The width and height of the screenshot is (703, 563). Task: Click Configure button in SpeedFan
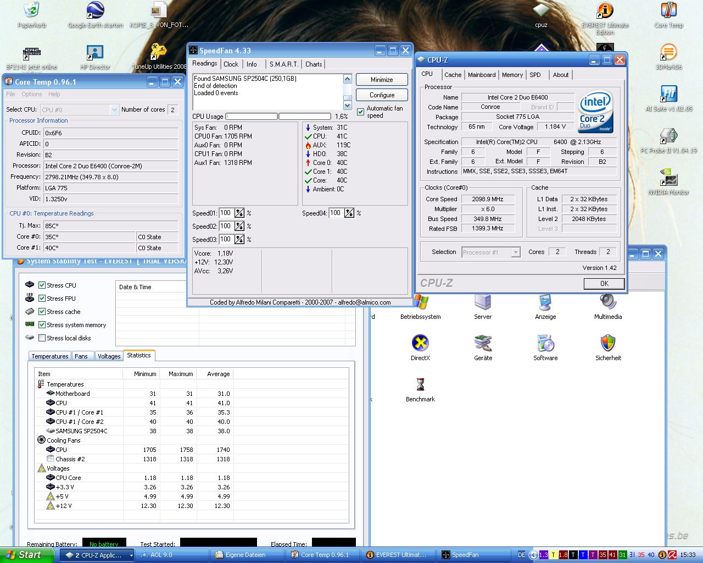pyautogui.click(x=382, y=95)
